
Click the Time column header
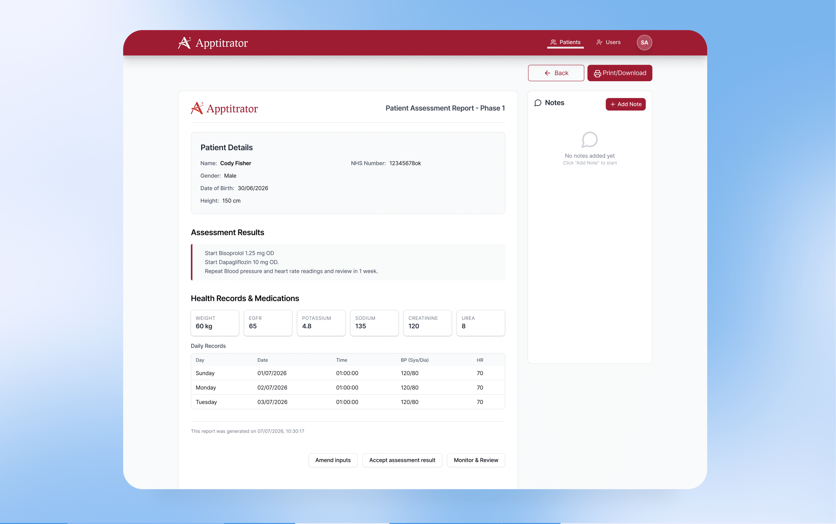[x=341, y=360]
